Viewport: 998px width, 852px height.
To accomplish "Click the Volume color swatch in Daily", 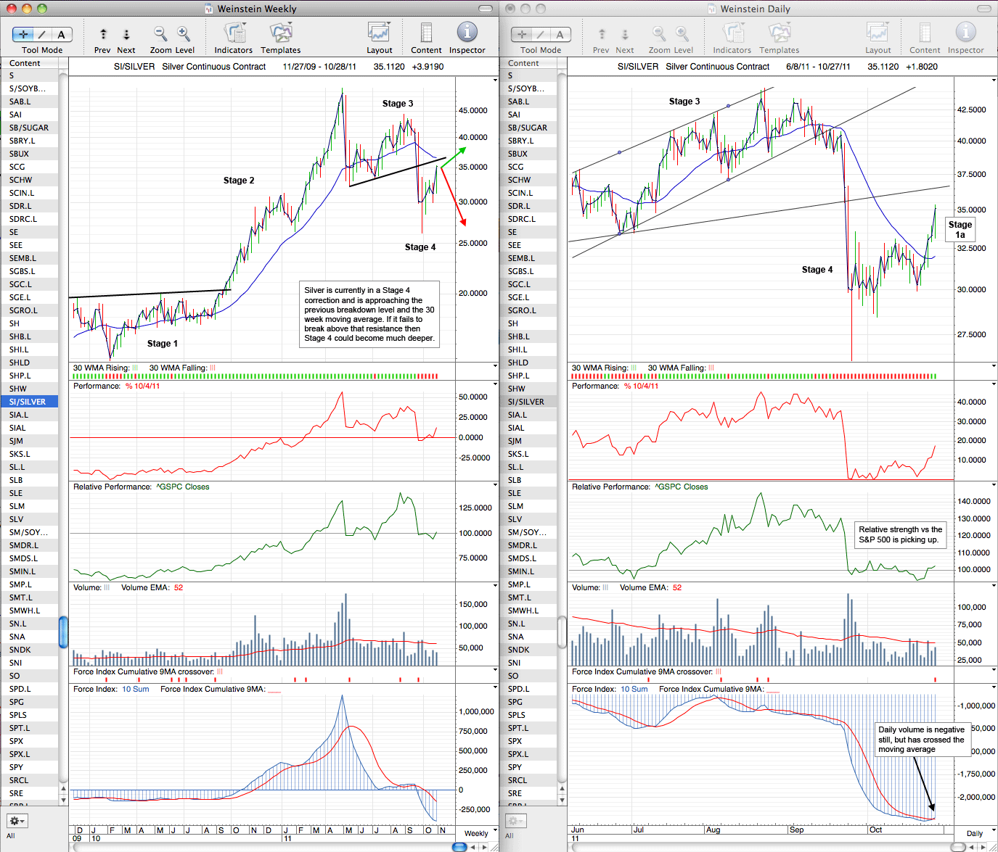I will coord(605,587).
